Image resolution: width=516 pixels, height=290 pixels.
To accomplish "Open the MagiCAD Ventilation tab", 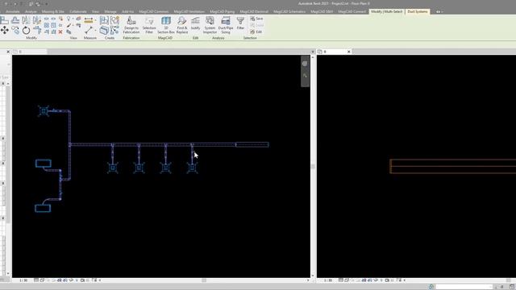I will (x=189, y=11).
